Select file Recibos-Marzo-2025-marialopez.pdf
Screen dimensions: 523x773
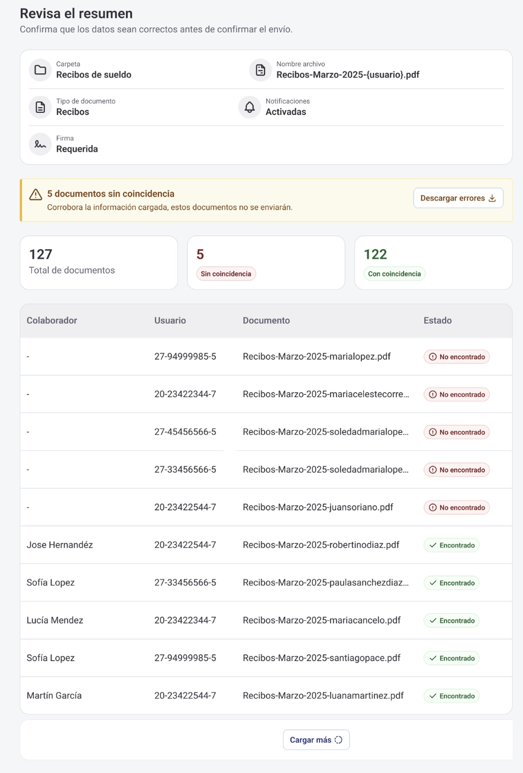(317, 357)
